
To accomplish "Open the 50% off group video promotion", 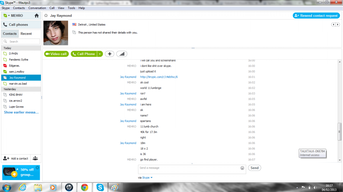I will [x=21, y=172].
